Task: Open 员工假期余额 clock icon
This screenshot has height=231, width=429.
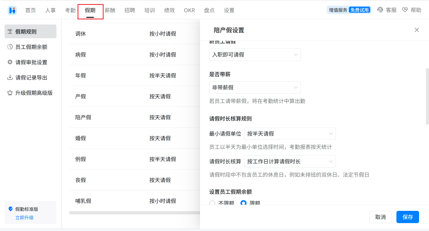Action: pyautogui.click(x=10, y=47)
